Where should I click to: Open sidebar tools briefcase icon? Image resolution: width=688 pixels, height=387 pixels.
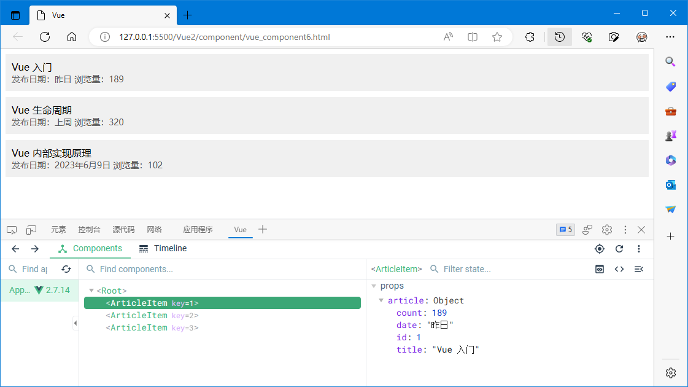[x=670, y=111]
